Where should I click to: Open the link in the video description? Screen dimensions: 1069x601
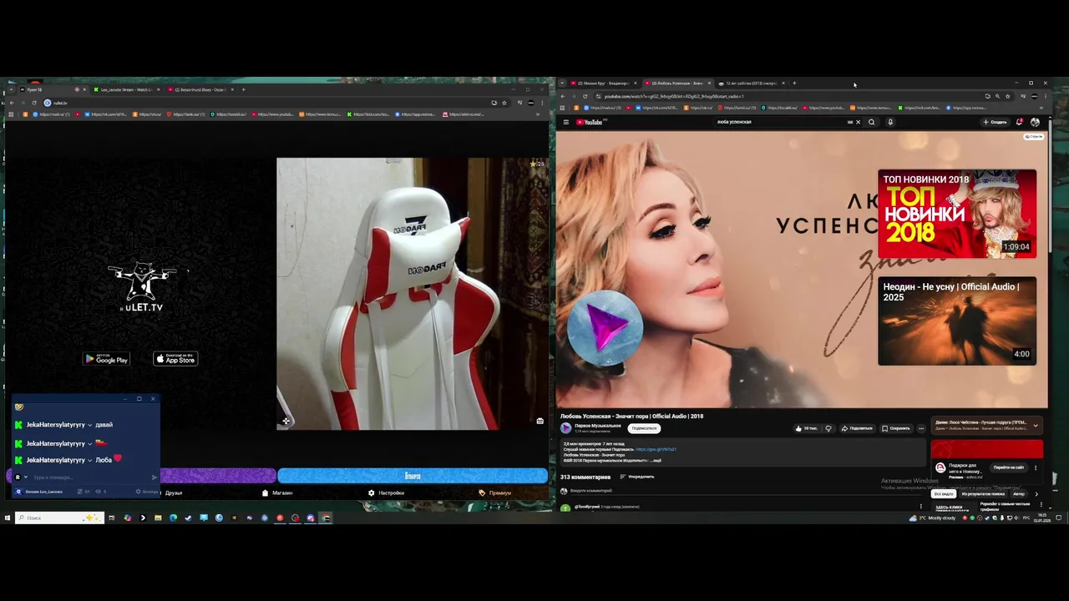(656, 449)
